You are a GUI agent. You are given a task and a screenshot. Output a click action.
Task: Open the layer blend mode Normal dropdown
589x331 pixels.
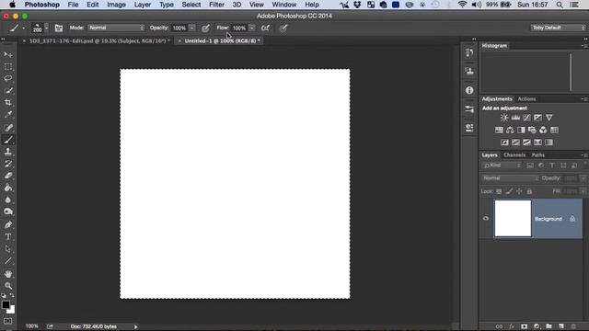pyautogui.click(x=510, y=178)
